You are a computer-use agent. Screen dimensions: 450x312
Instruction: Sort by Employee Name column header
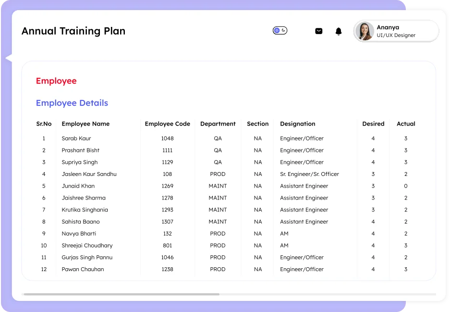pyautogui.click(x=85, y=124)
